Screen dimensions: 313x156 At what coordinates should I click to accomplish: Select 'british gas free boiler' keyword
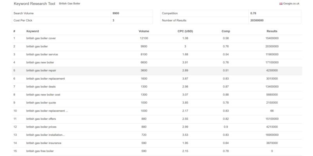[x=40, y=151]
